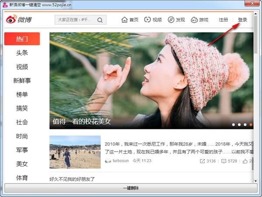Open the 首页 home icon
262x197 pixels.
pos(124,20)
